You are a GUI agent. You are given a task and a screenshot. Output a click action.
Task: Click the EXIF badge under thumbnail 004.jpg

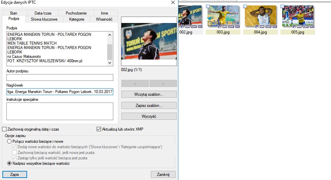click(x=269, y=26)
